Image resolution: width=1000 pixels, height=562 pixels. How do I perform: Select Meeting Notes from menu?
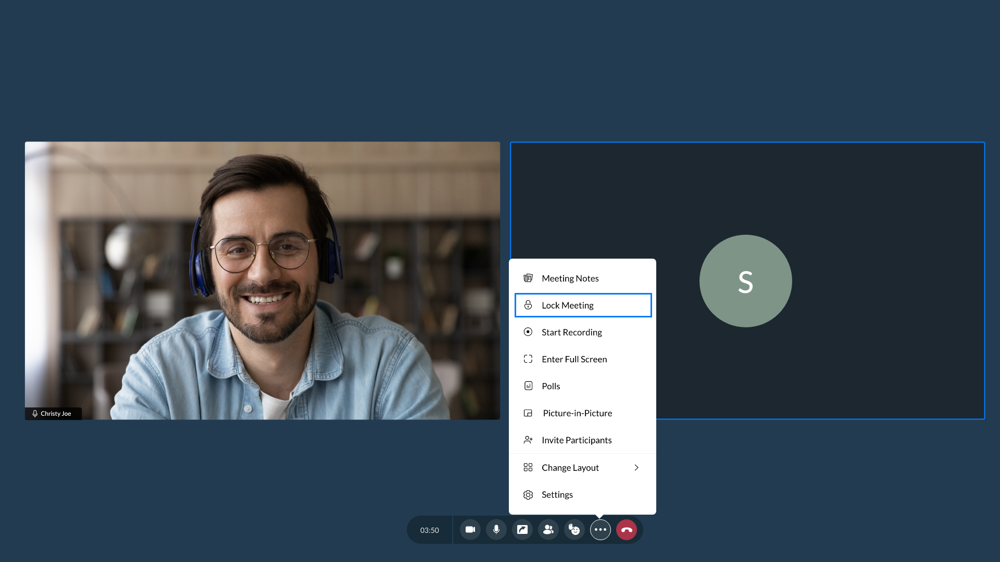tap(570, 278)
